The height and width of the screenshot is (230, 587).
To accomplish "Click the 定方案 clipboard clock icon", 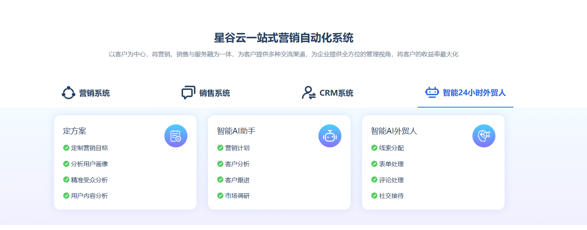I will point(176,136).
